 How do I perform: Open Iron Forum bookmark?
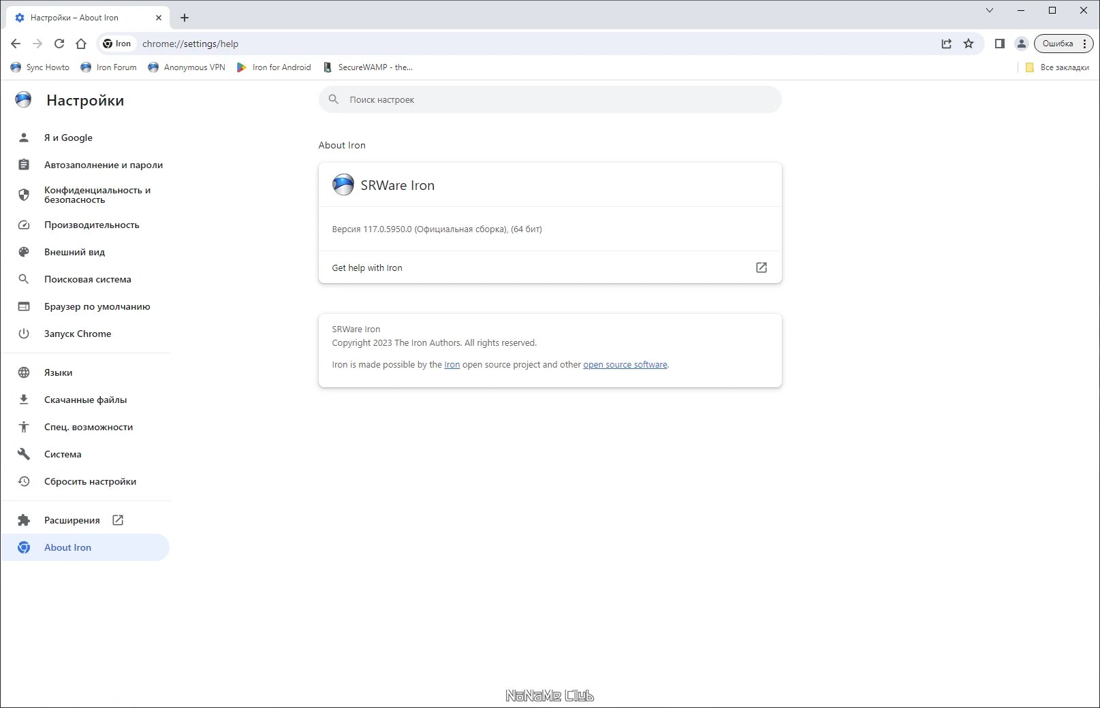click(x=108, y=67)
